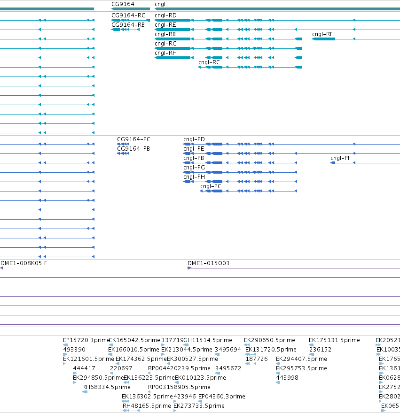The width and height of the screenshot is (400, 413).
Task: Select EST EP15720.3prime
Action: [86, 340]
